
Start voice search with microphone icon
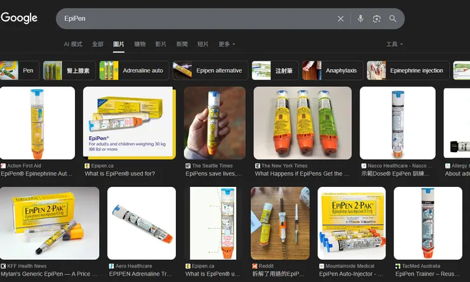click(361, 18)
